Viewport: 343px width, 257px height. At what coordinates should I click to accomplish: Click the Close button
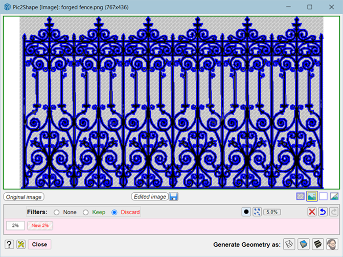39,244
